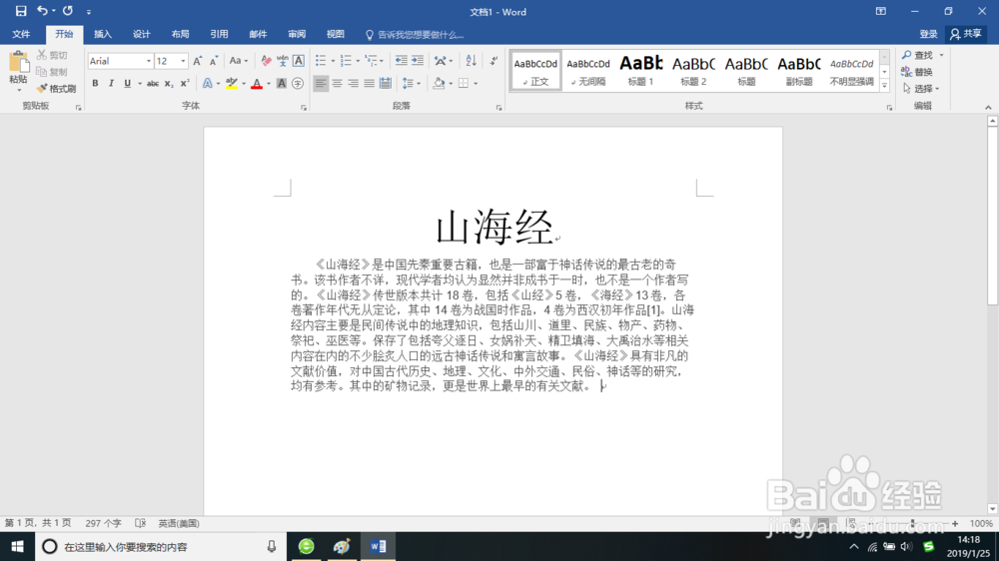Save the document with the floppy disk icon
999x561 pixels.
pyautogui.click(x=20, y=11)
